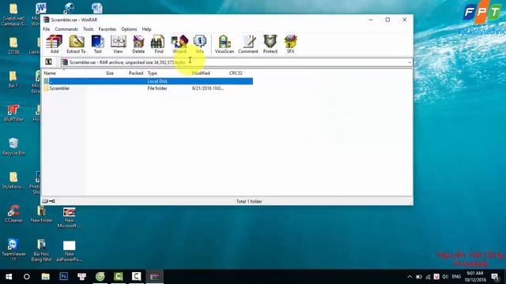Click the Test archive icon
Screen dimensions: 506x284
click(98, 44)
